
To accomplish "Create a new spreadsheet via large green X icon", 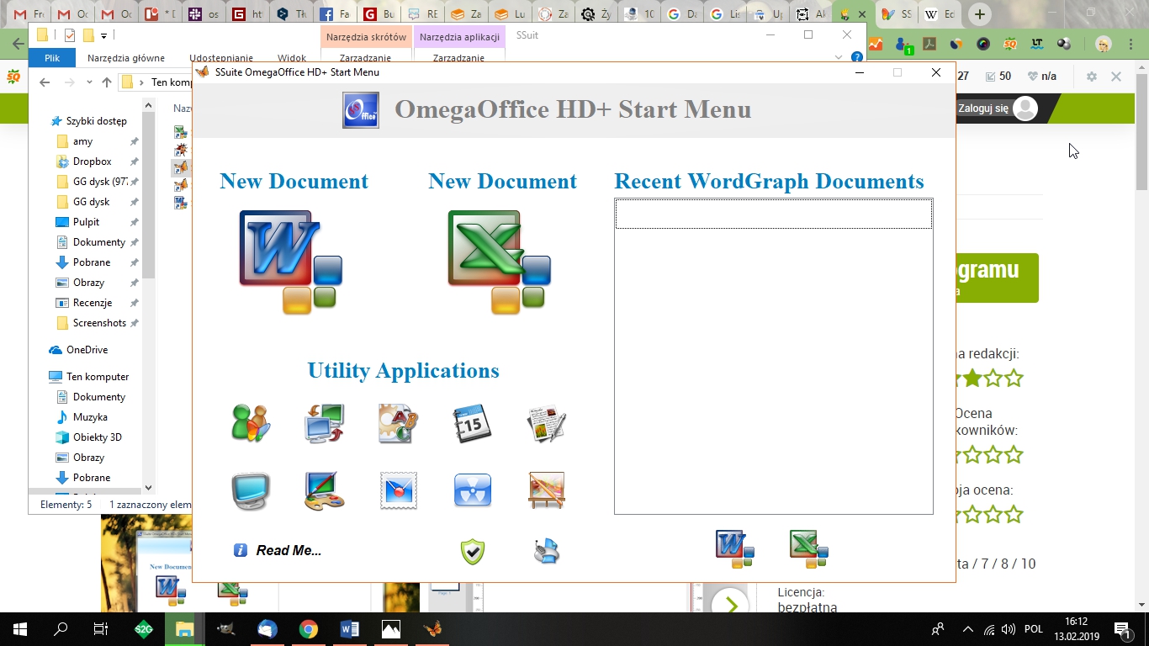I will 499,262.
